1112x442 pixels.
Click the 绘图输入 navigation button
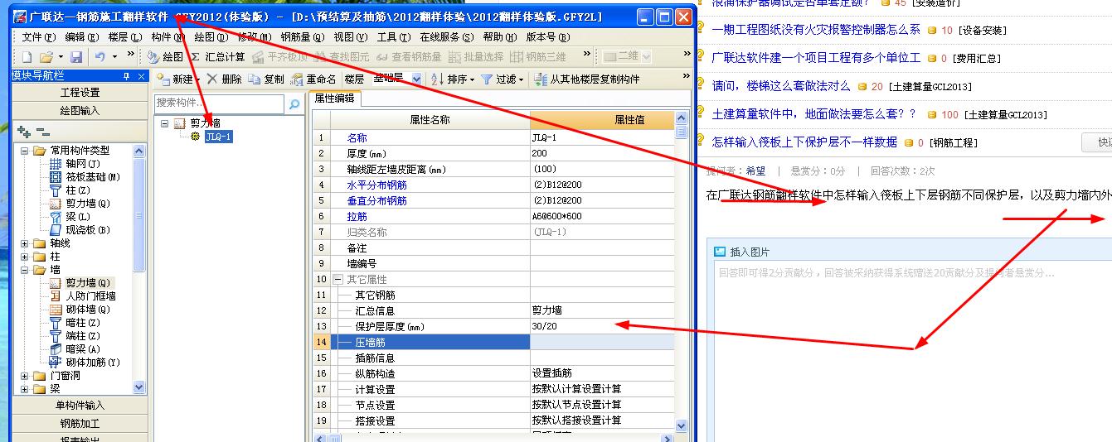[x=80, y=110]
